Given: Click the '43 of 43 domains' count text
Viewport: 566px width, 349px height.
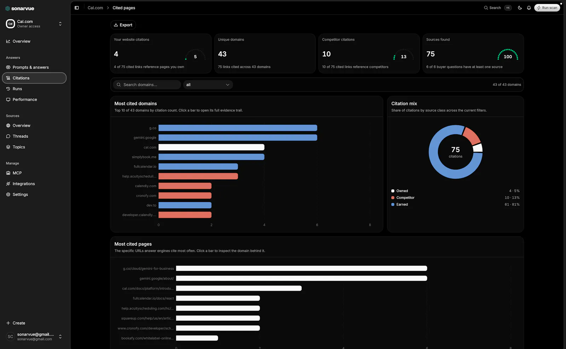Looking at the screenshot, I should pyautogui.click(x=507, y=85).
